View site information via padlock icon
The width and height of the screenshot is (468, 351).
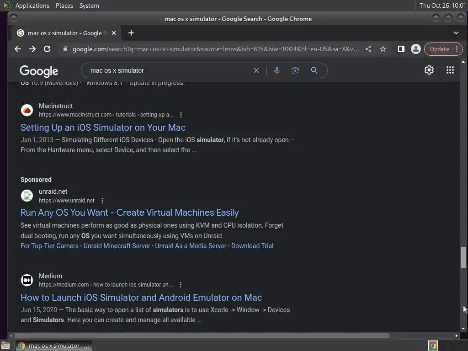coord(65,49)
